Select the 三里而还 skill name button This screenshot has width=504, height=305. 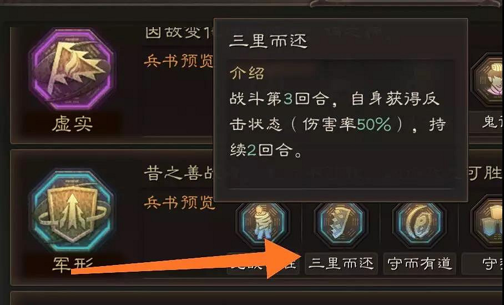pos(341,263)
